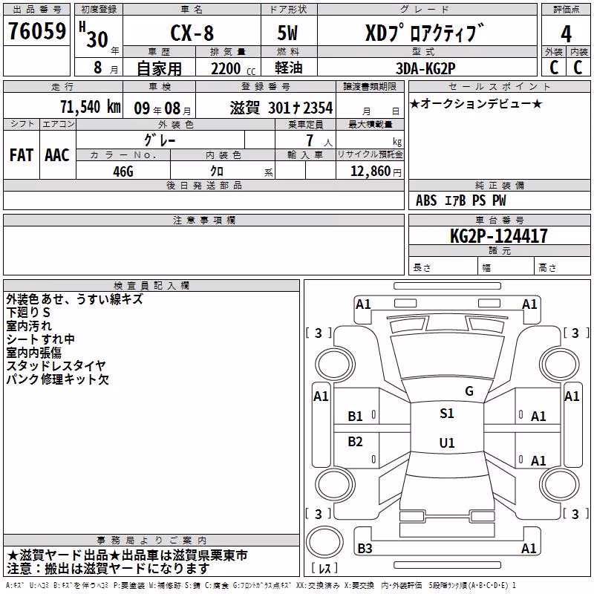Viewport: 594px width, 594px height.
Task: Select the mileage 71,540 km
Action: 91,107
